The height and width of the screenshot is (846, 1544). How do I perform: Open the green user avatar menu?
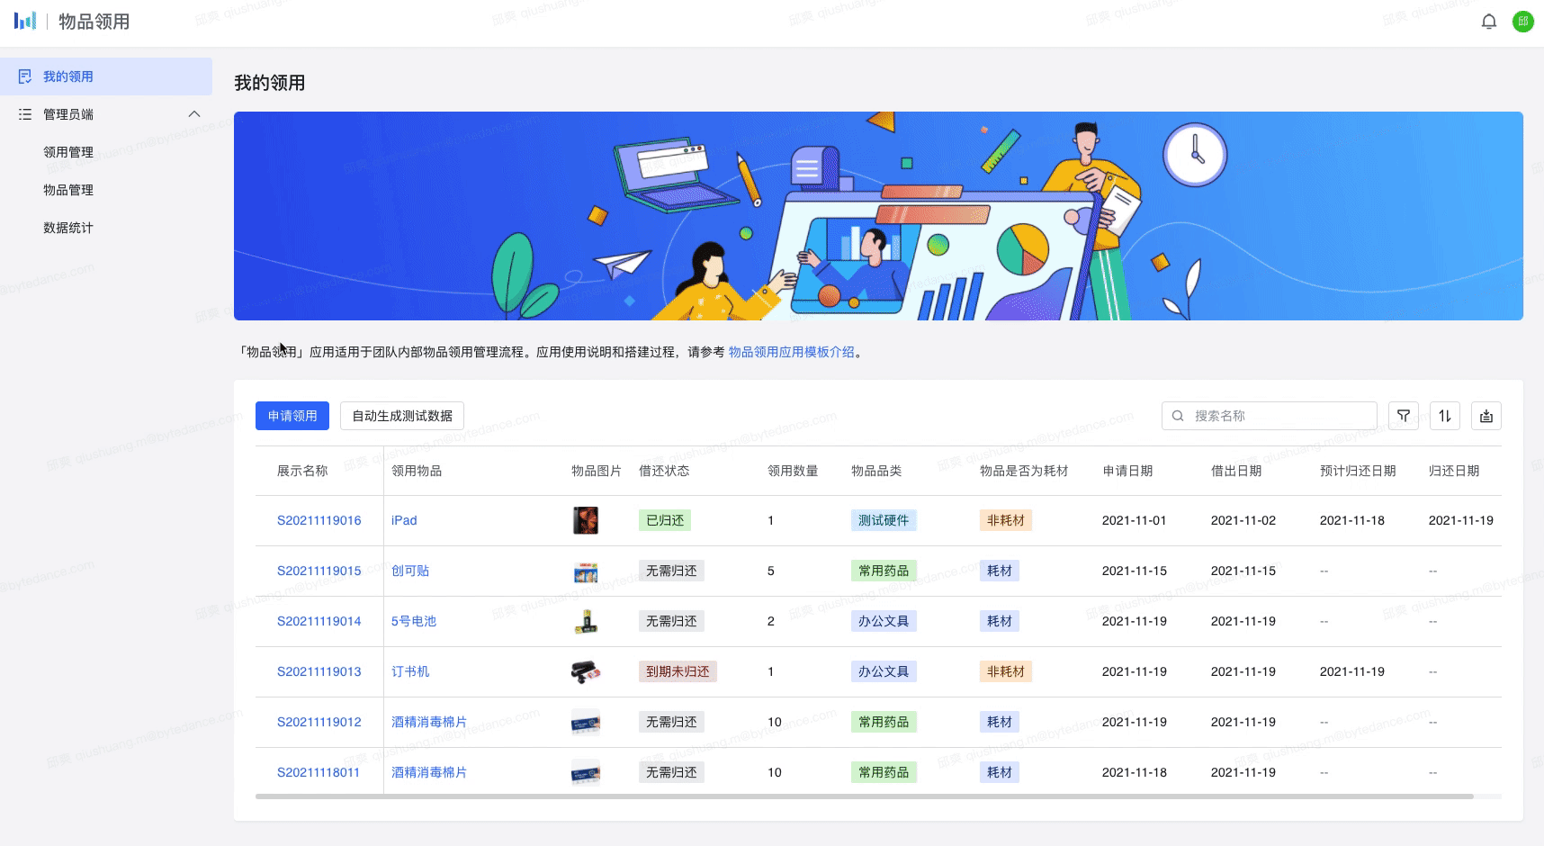pyautogui.click(x=1523, y=22)
